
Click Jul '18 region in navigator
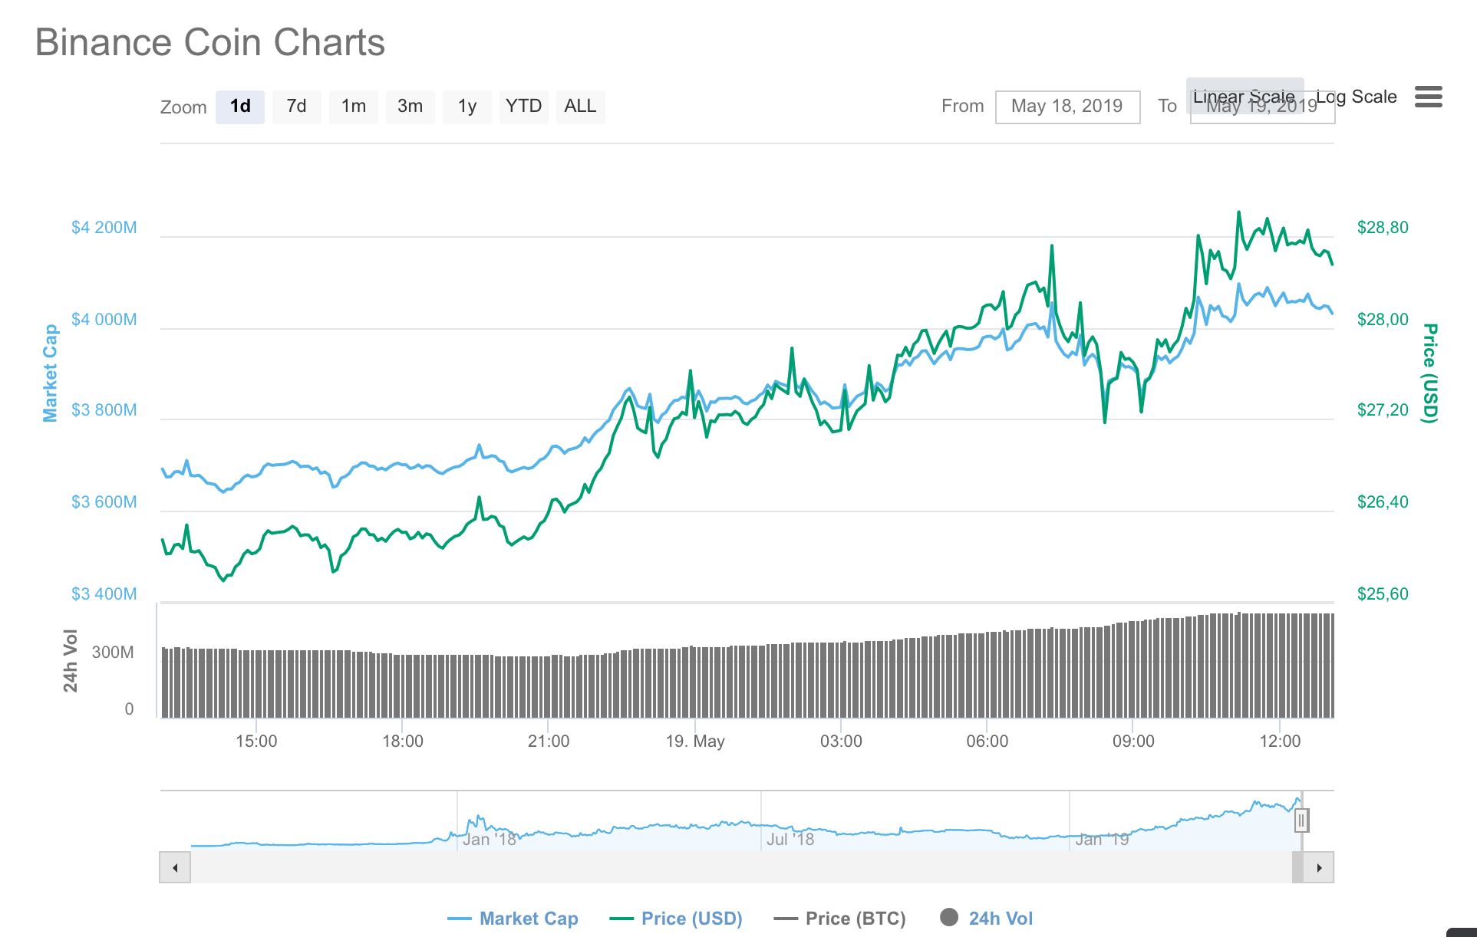[x=790, y=840]
